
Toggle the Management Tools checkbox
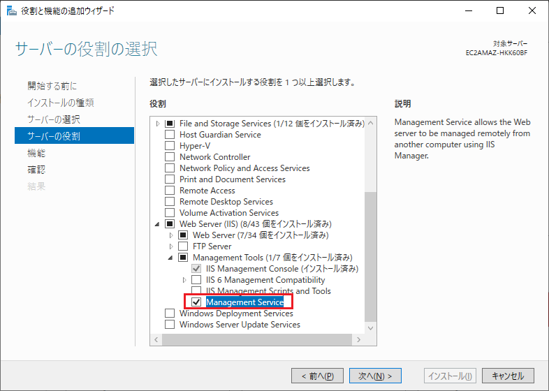point(183,257)
